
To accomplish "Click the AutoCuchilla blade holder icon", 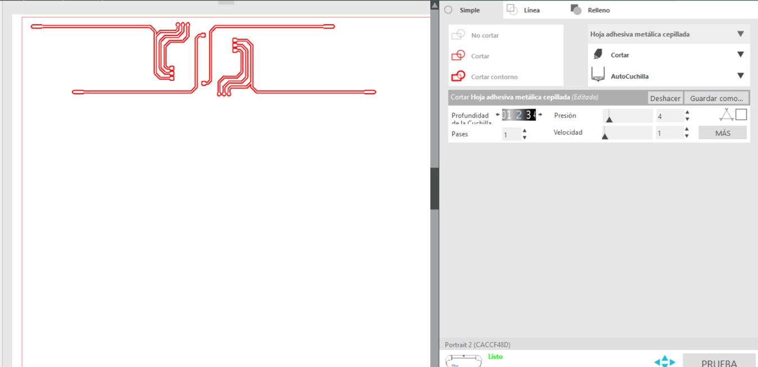I will click(x=598, y=75).
